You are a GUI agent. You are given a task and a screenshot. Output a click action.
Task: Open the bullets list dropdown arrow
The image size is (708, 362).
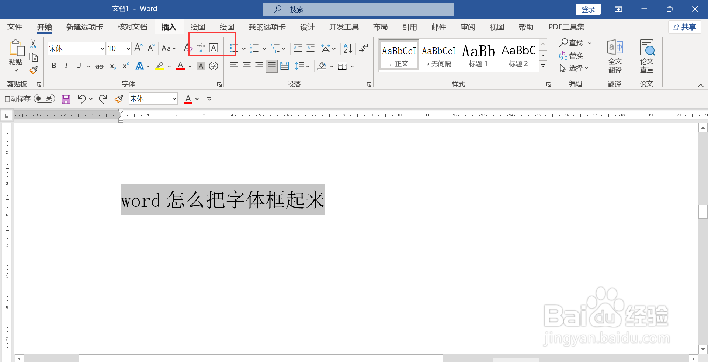click(244, 49)
